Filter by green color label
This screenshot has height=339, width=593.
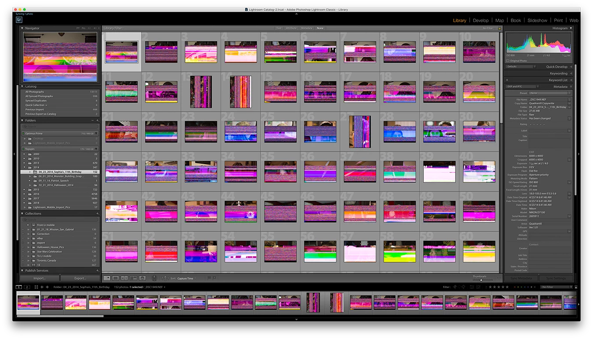[521, 287]
